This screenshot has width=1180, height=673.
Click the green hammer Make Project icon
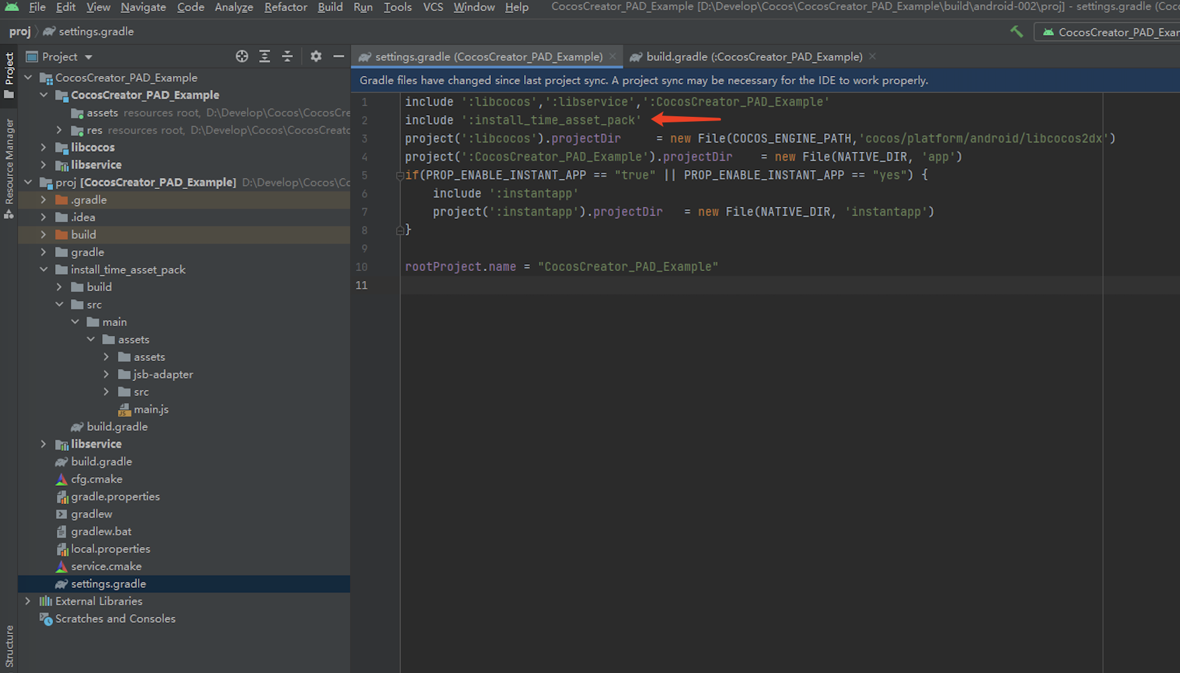click(x=1017, y=32)
